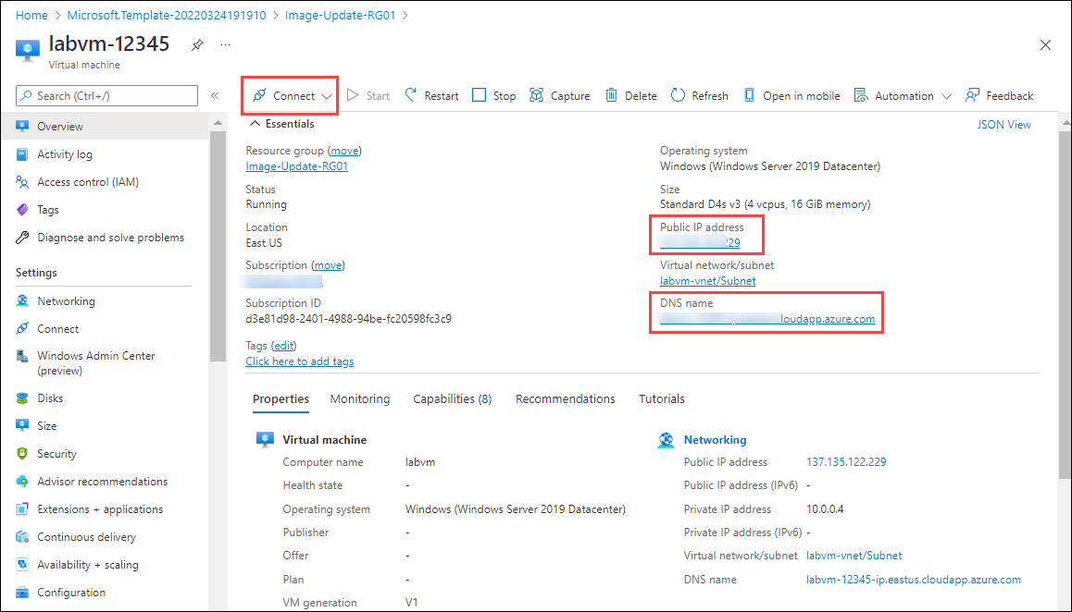Click the Private IP address value 10.0.0.4
Image resolution: width=1072 pixels, height=612 pixels.
coord(825,509)
